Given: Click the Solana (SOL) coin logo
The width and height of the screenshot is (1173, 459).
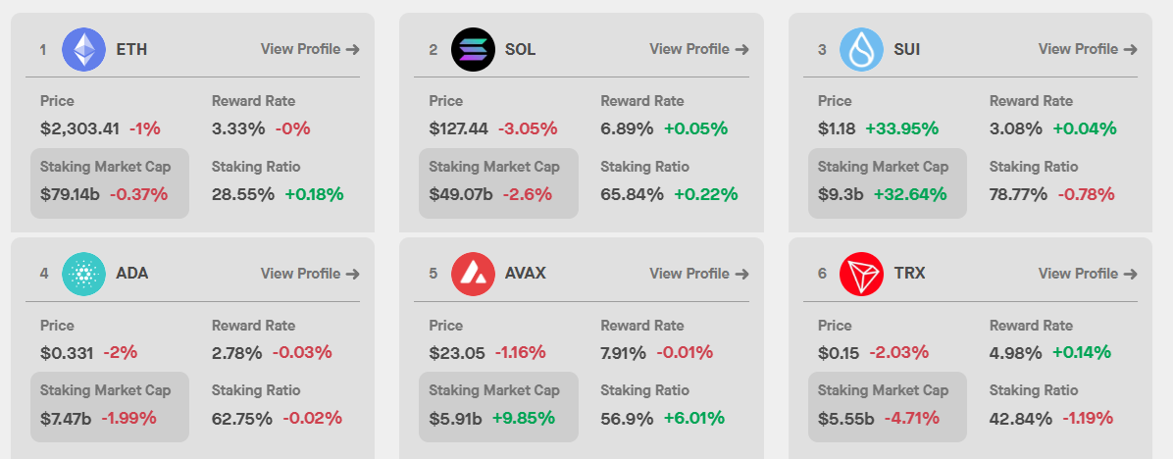Looking at the screenshot, I should [x=473, y=49].
